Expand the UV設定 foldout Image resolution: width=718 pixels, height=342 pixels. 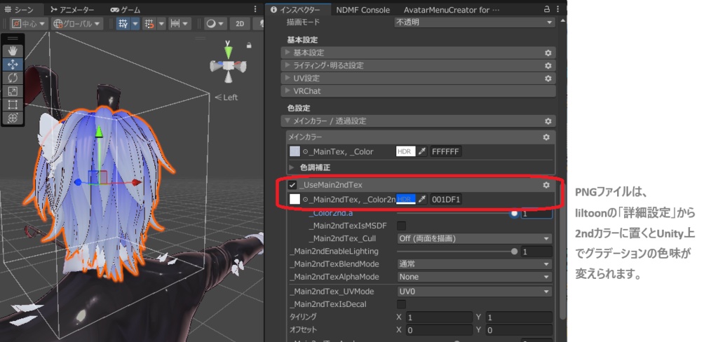point(287,78)
